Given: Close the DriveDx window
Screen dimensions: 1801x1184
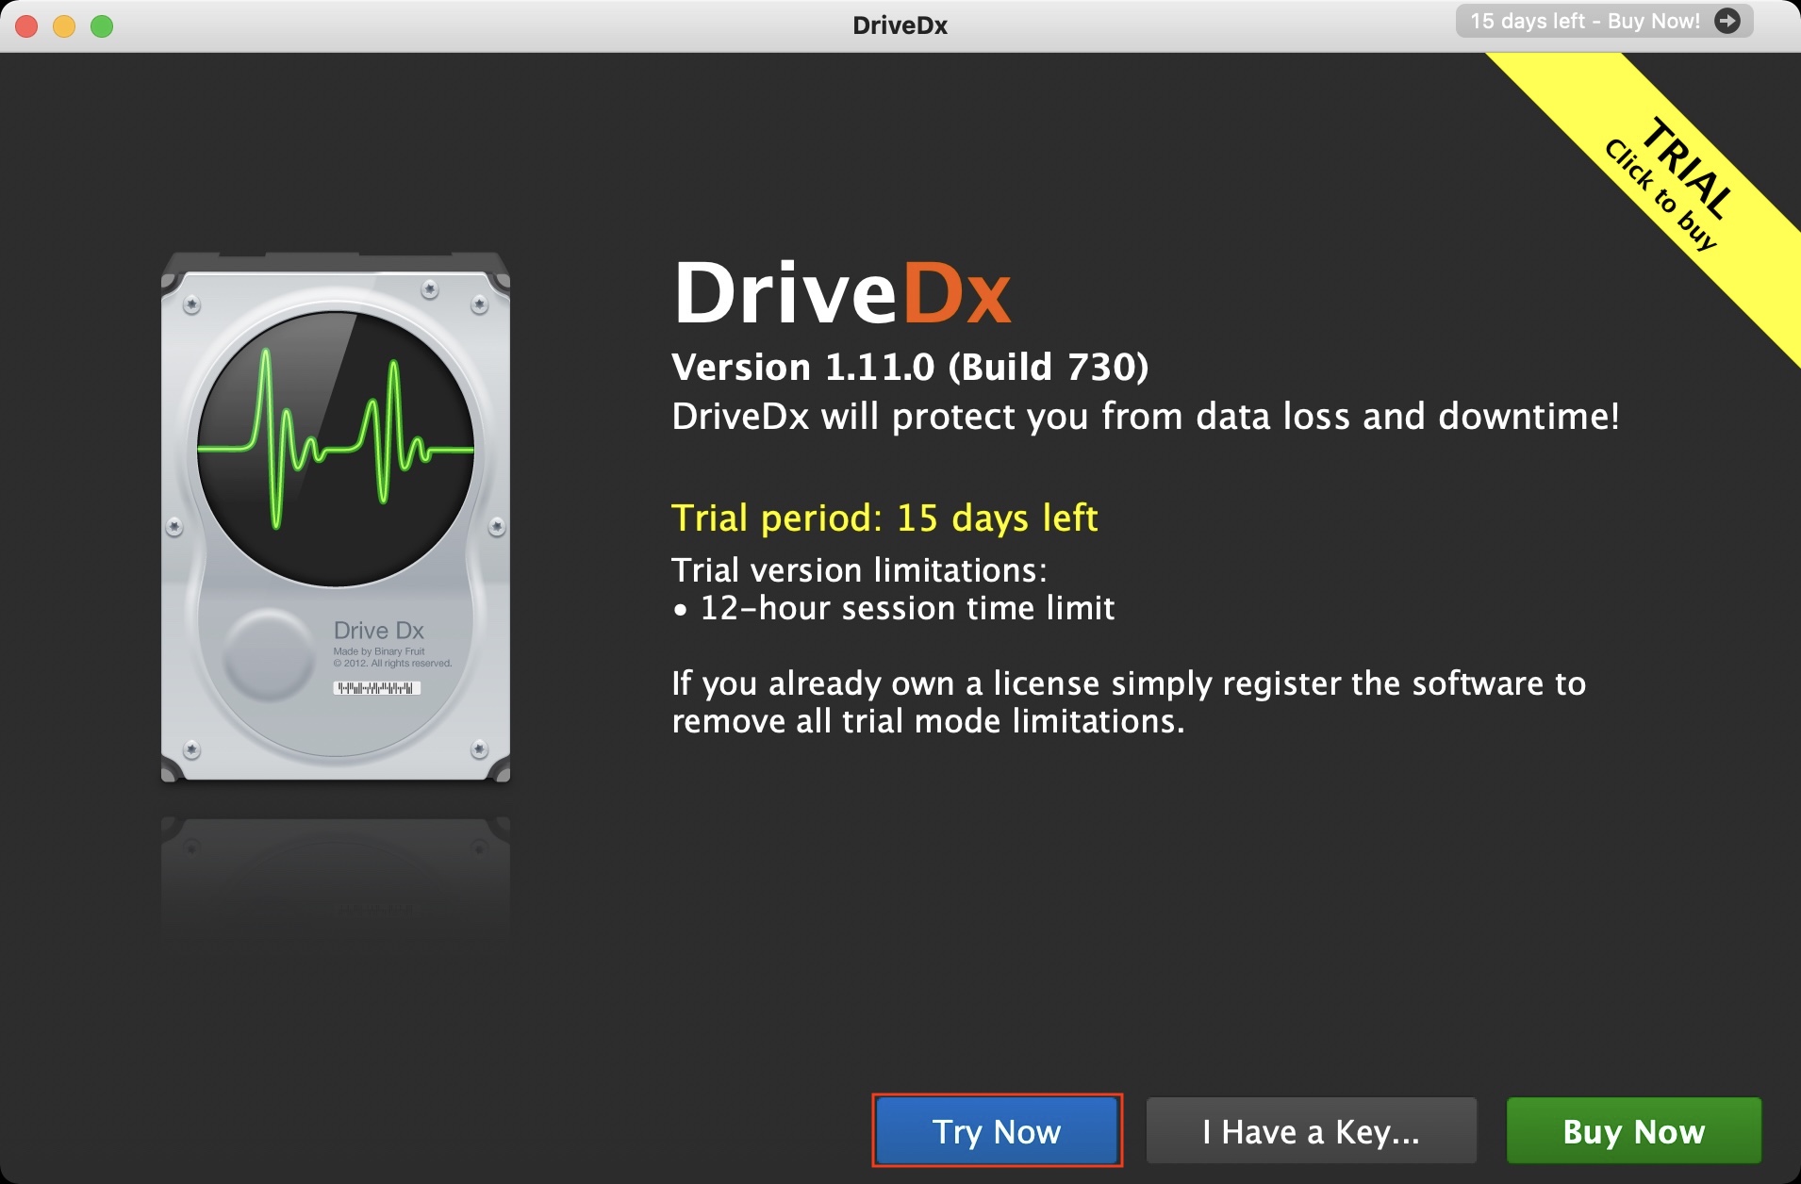Looking at the screenshot, I should [26, 25].
